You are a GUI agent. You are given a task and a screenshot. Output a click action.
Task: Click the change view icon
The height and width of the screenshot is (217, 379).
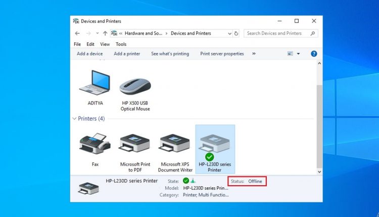coord(290,53)
